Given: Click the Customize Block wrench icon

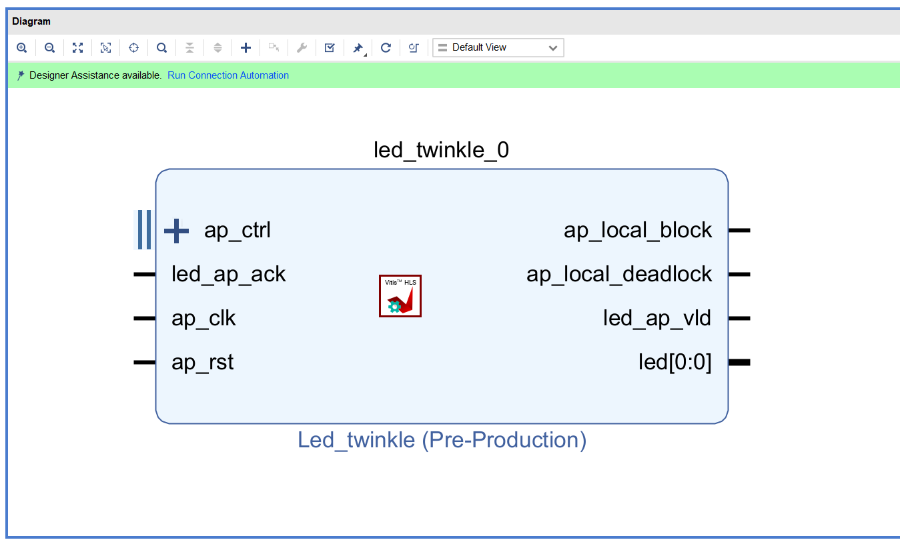Looking at the screenshot, I should tap(302, 47).
